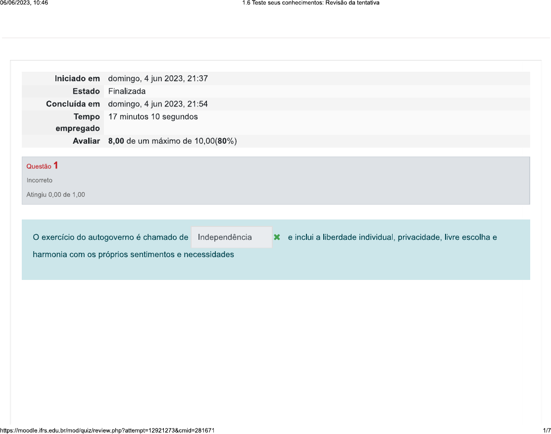Click the 'Avaliar' label
The height and width of the screenshot is (434, 551).
(x=86, y=141)
